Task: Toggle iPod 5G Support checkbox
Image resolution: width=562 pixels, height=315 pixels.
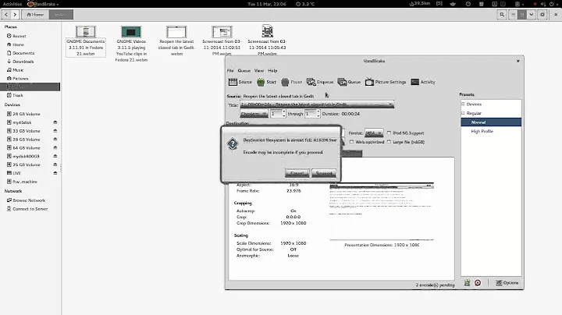Action: click(389, 133)
